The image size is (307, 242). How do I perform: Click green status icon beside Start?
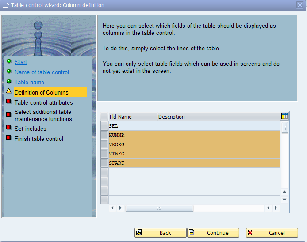pyautogui.click(x=9, y=61)
